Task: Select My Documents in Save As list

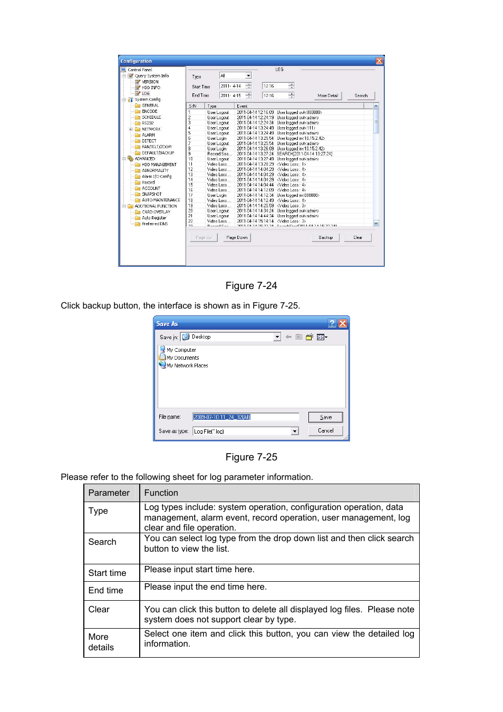Action: (x=179, y=358)
